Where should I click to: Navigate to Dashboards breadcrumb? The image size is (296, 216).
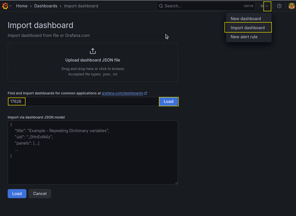coord(46,6)
